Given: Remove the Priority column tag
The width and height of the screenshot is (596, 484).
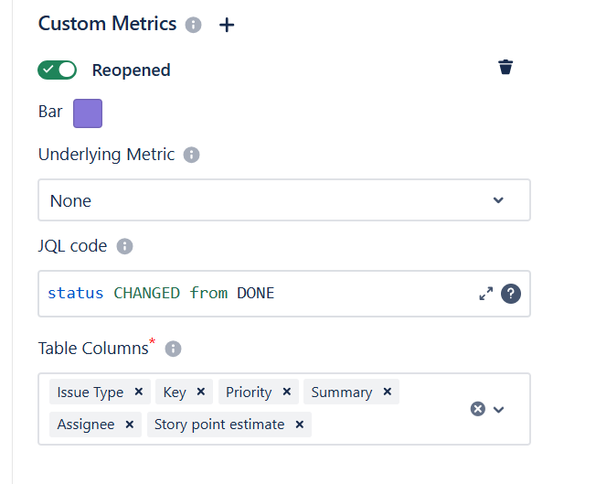Looking at the screenshot, I should click(x=287, y=392).
